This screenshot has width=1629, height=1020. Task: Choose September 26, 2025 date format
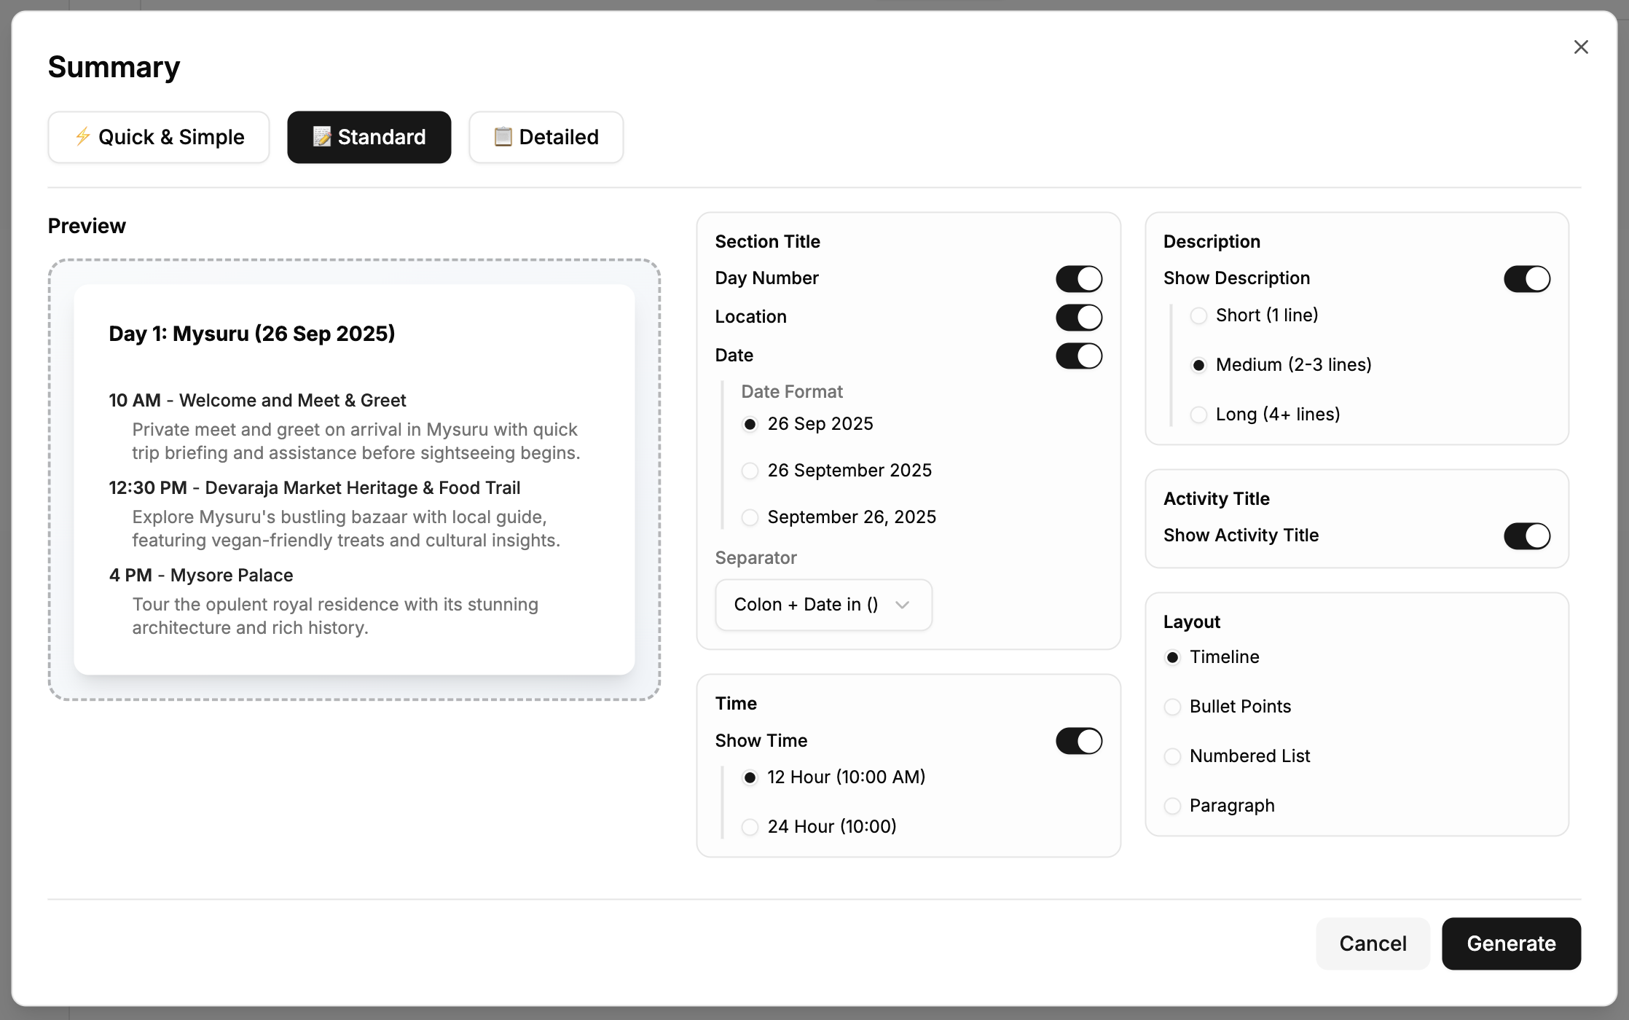(x=750, y=517)
